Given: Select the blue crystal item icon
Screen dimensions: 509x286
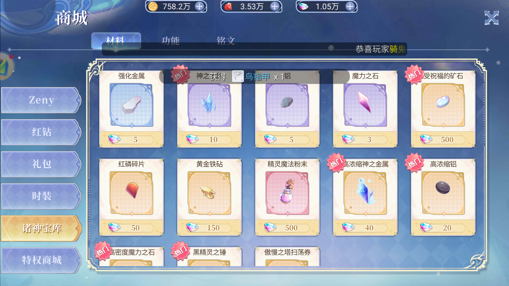Looking at the screenshot, I should 210,105.
